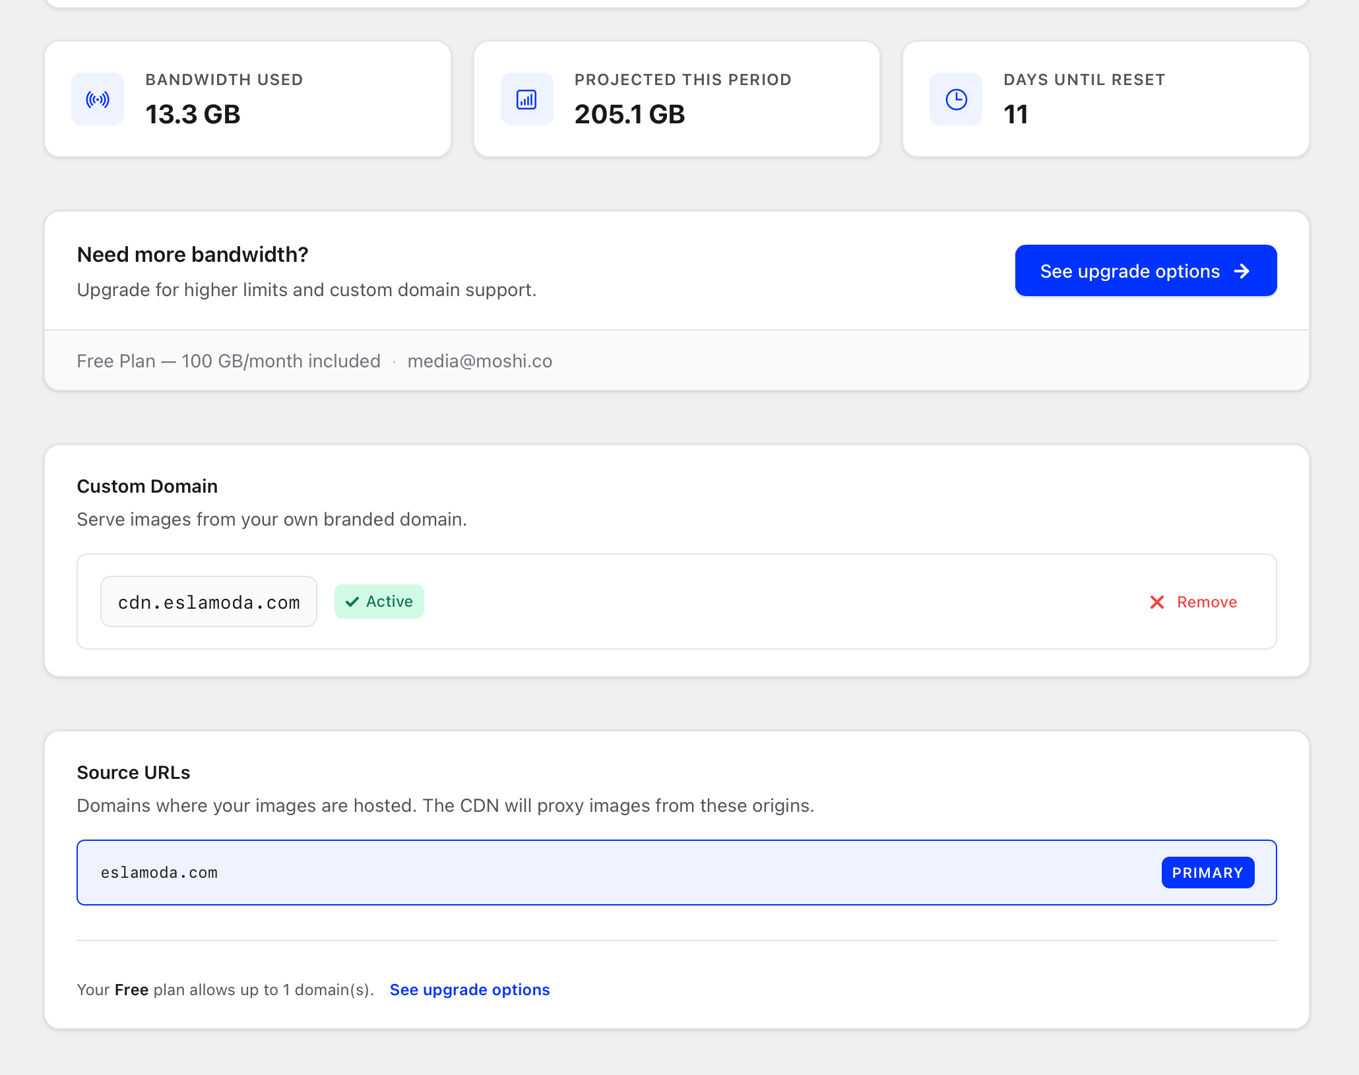Click the X icon next to Remove
Viewport: 1359px width, 1075px height.
(x=1156, y=601)
